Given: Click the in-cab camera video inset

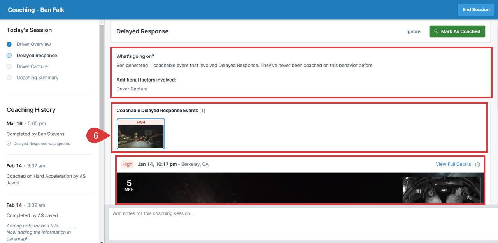Looking at the screenshot, I should click(441, 190).
